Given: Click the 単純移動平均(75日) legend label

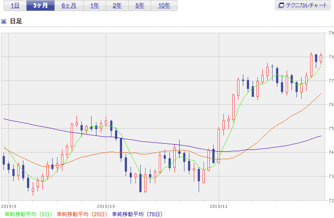Looking at the screenshot, I should 137,214.
